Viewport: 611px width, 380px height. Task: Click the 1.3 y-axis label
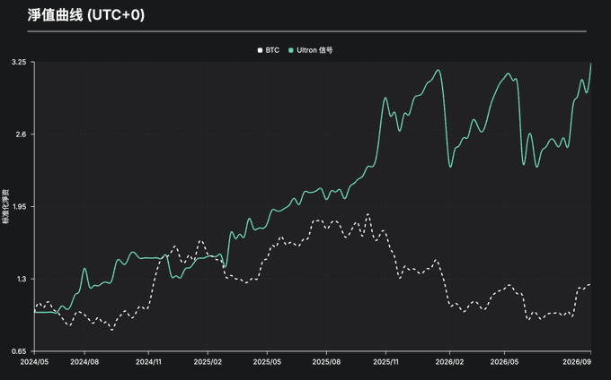coord(21,279)
